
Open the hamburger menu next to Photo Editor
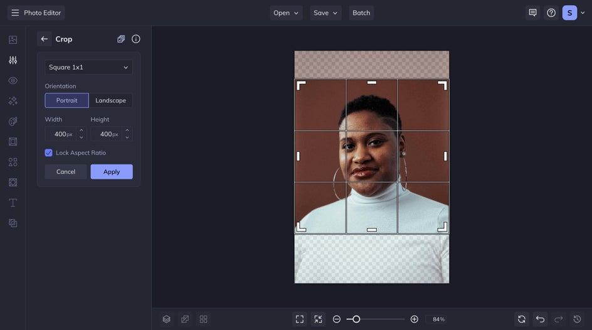[15, 13]
